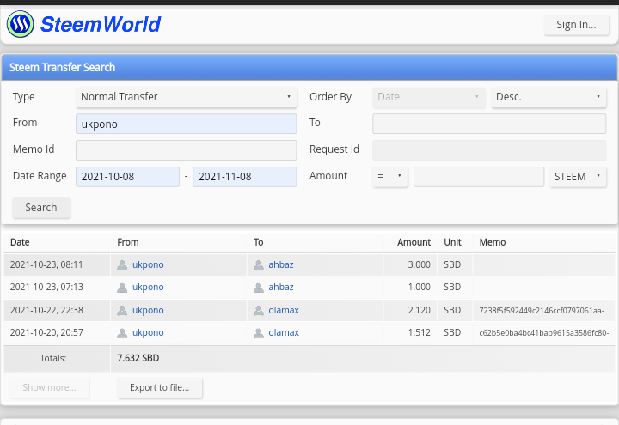Click the ahbaz user icon in 07:13 row

tap(259, 288)
